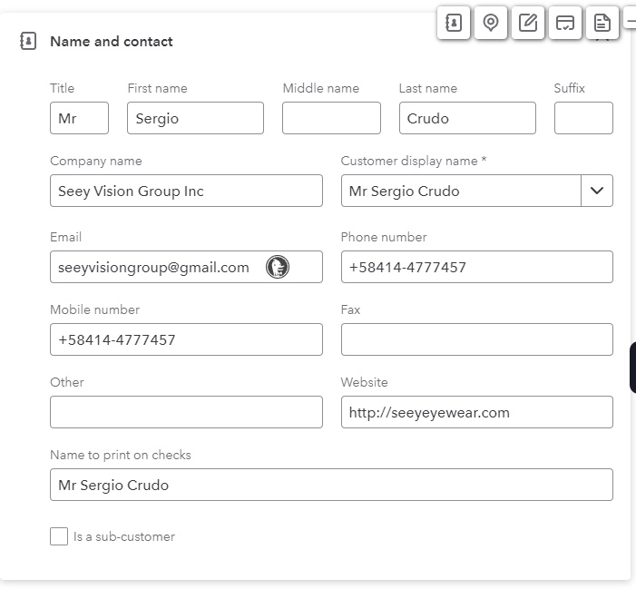Edit the Website field seeyeyewear.com

pos(477,412)
